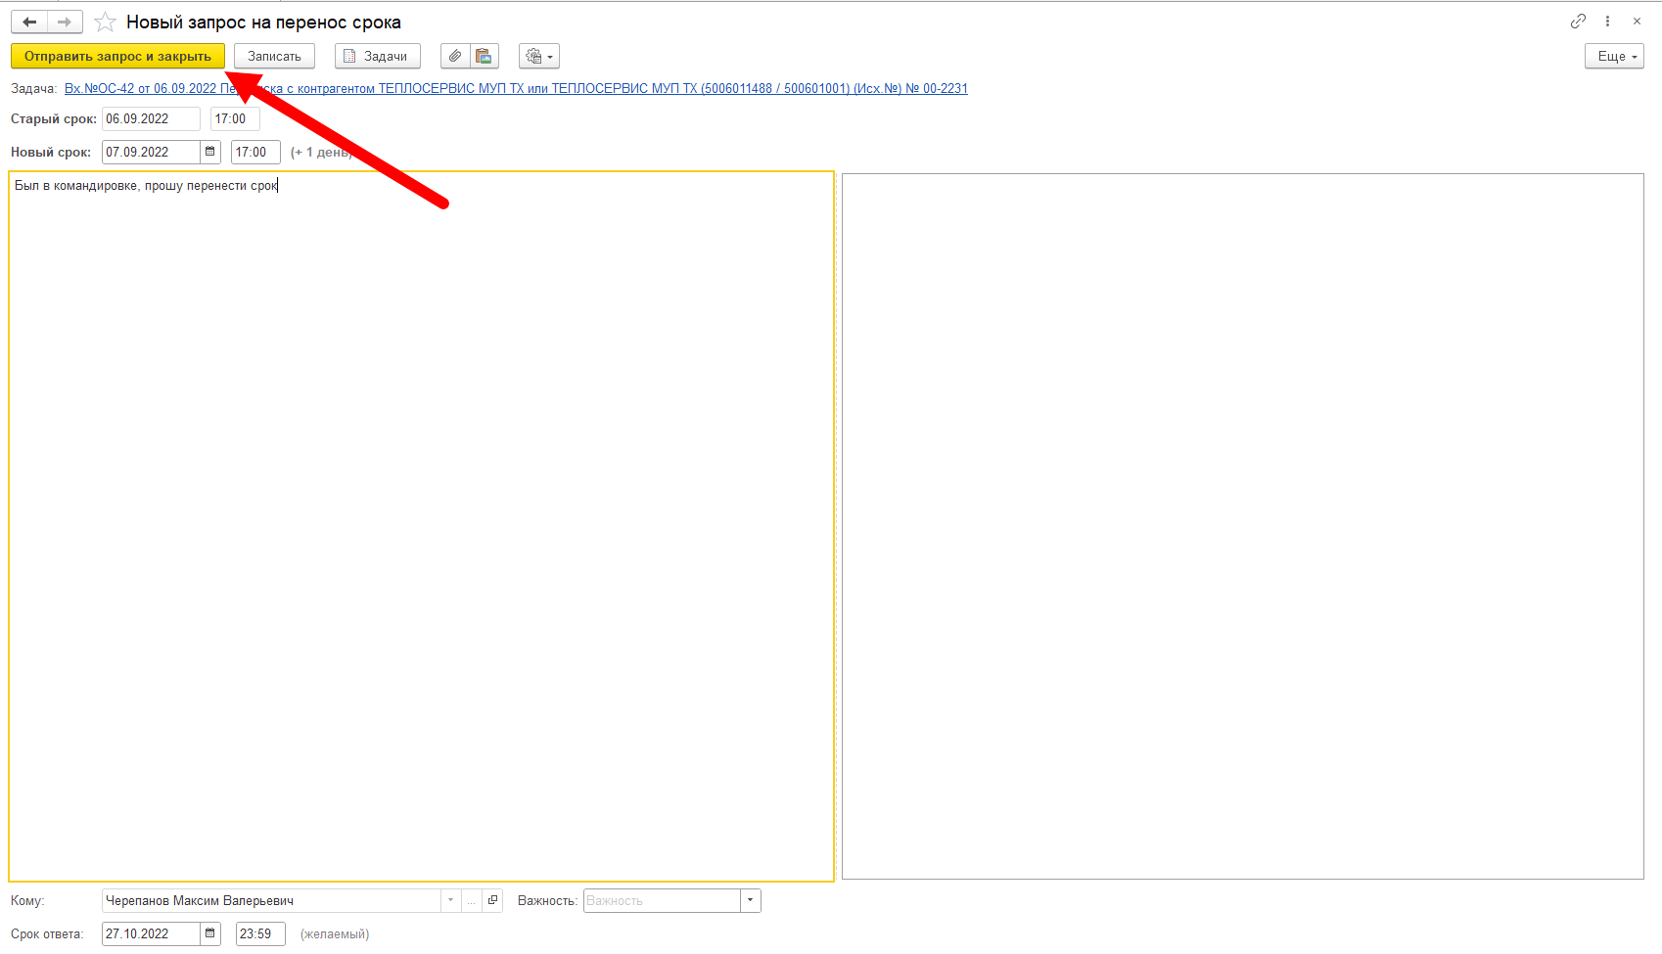Image resolution: width=1662 pixels, height=954 pixels.
Task: Click Отправить запрос и закрыть button
Action: 117,56
